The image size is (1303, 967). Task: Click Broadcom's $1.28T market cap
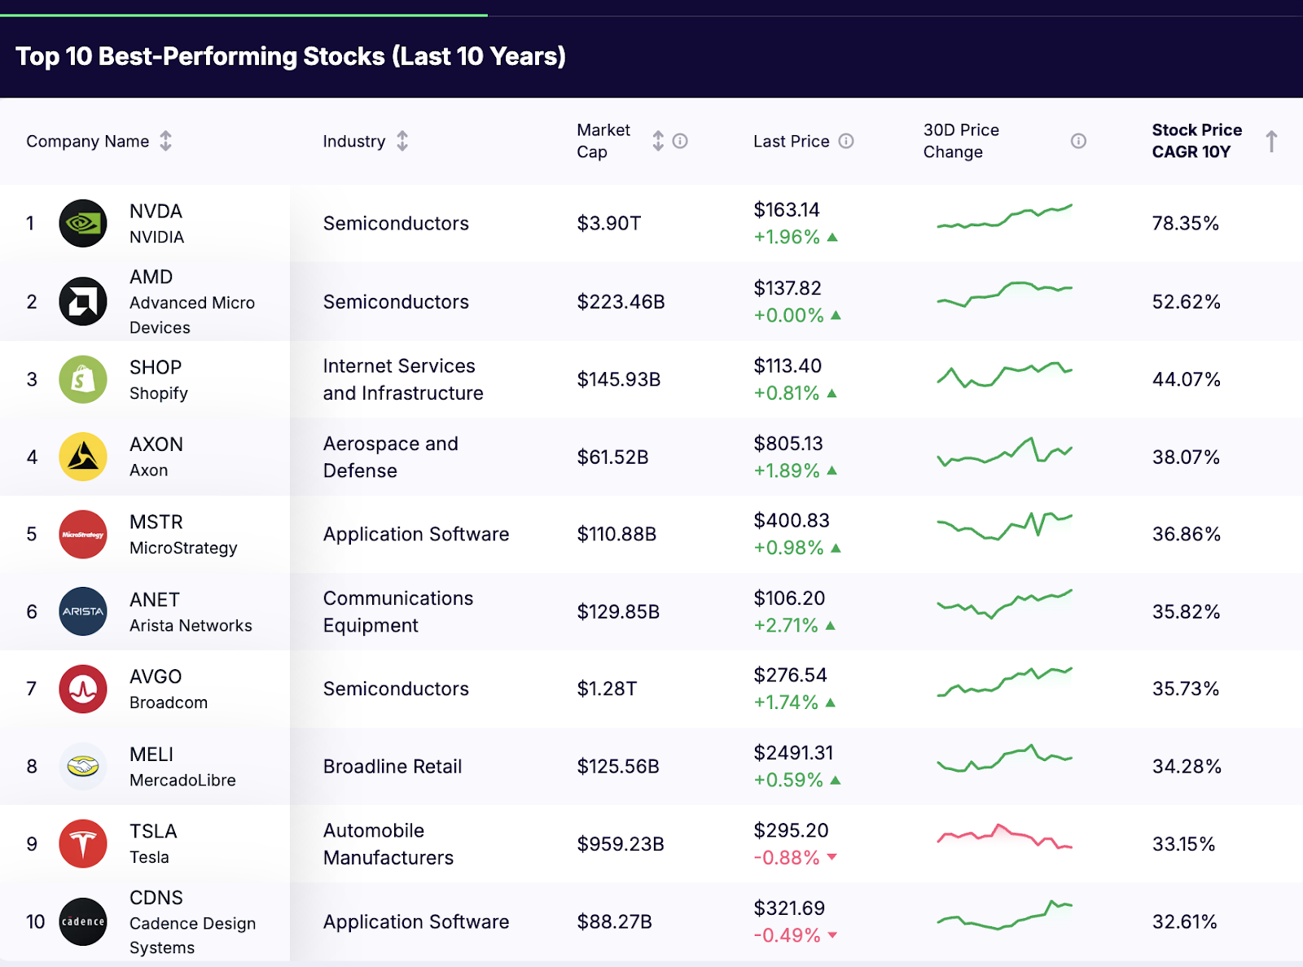[607, 689]
